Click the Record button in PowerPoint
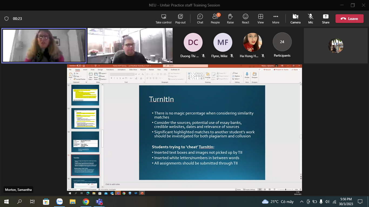 point(267,70)
